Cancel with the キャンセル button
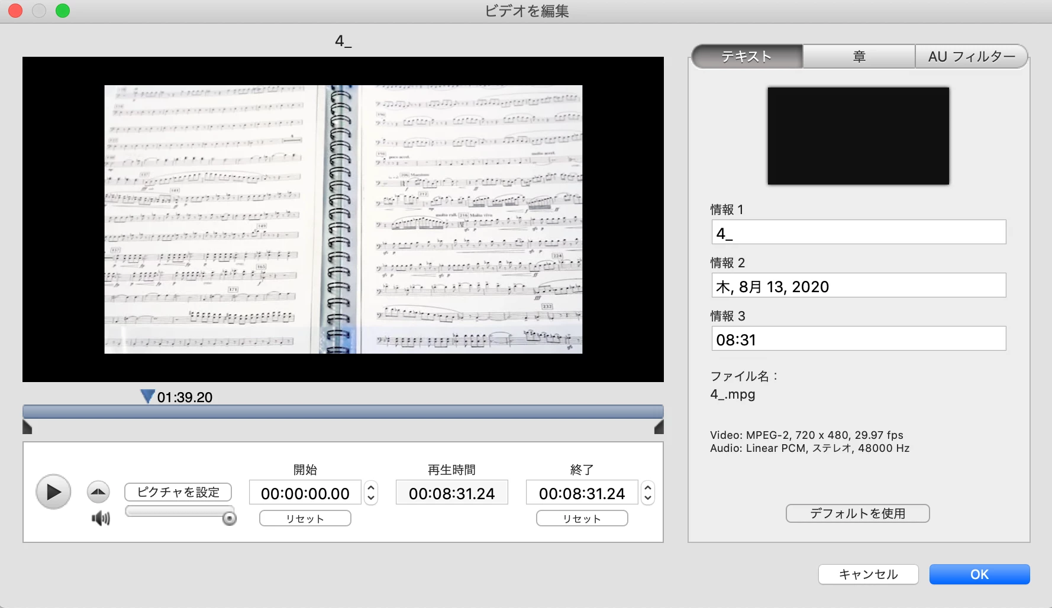The height and width of the screenshot is (608, 1052). [x=868, y=574]
